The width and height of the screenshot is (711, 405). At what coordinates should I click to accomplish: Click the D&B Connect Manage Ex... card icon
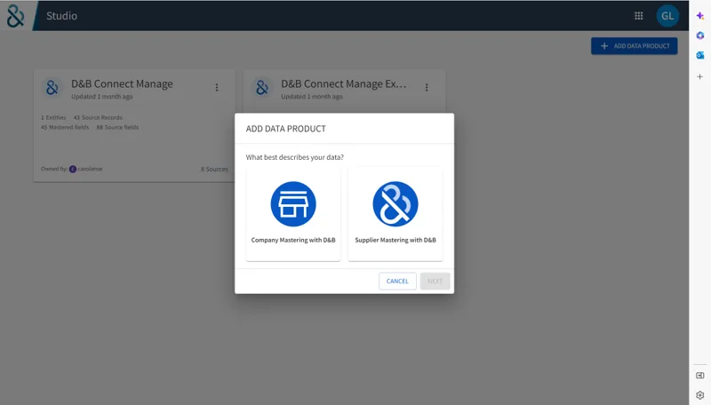262,87
